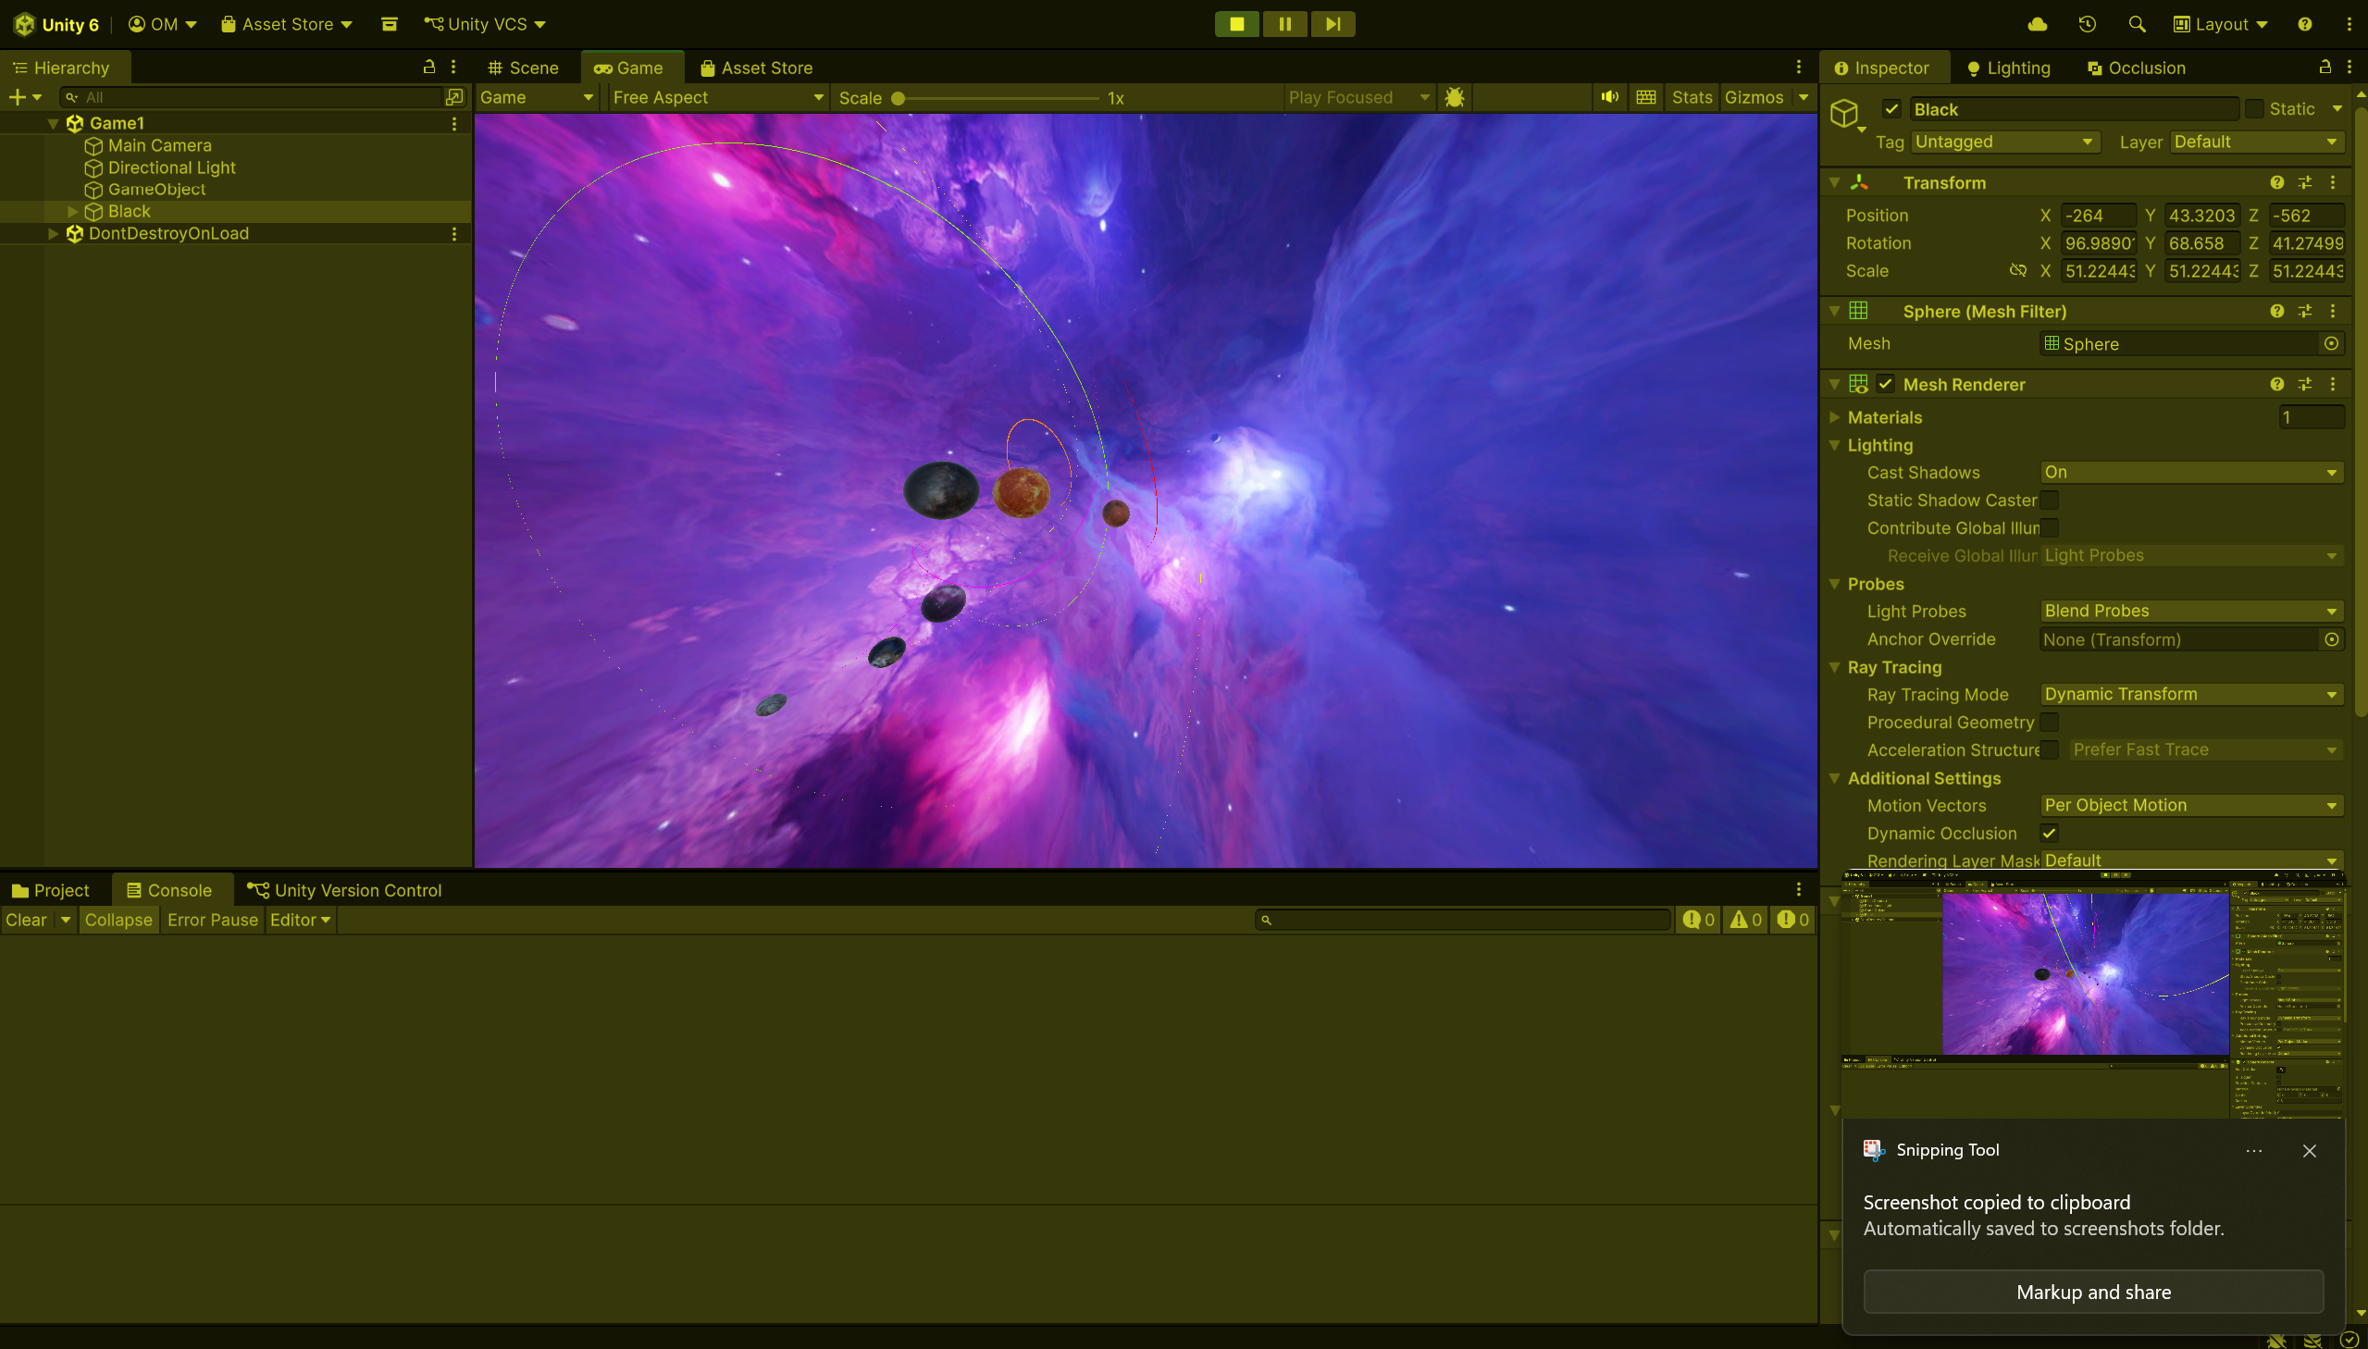
Task: Click the cloud services icon
Action: pyautogui.click(x=2037, y=24)
